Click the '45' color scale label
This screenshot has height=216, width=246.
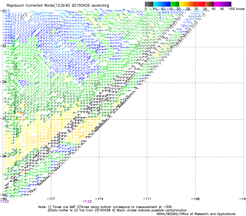[222, 9]
